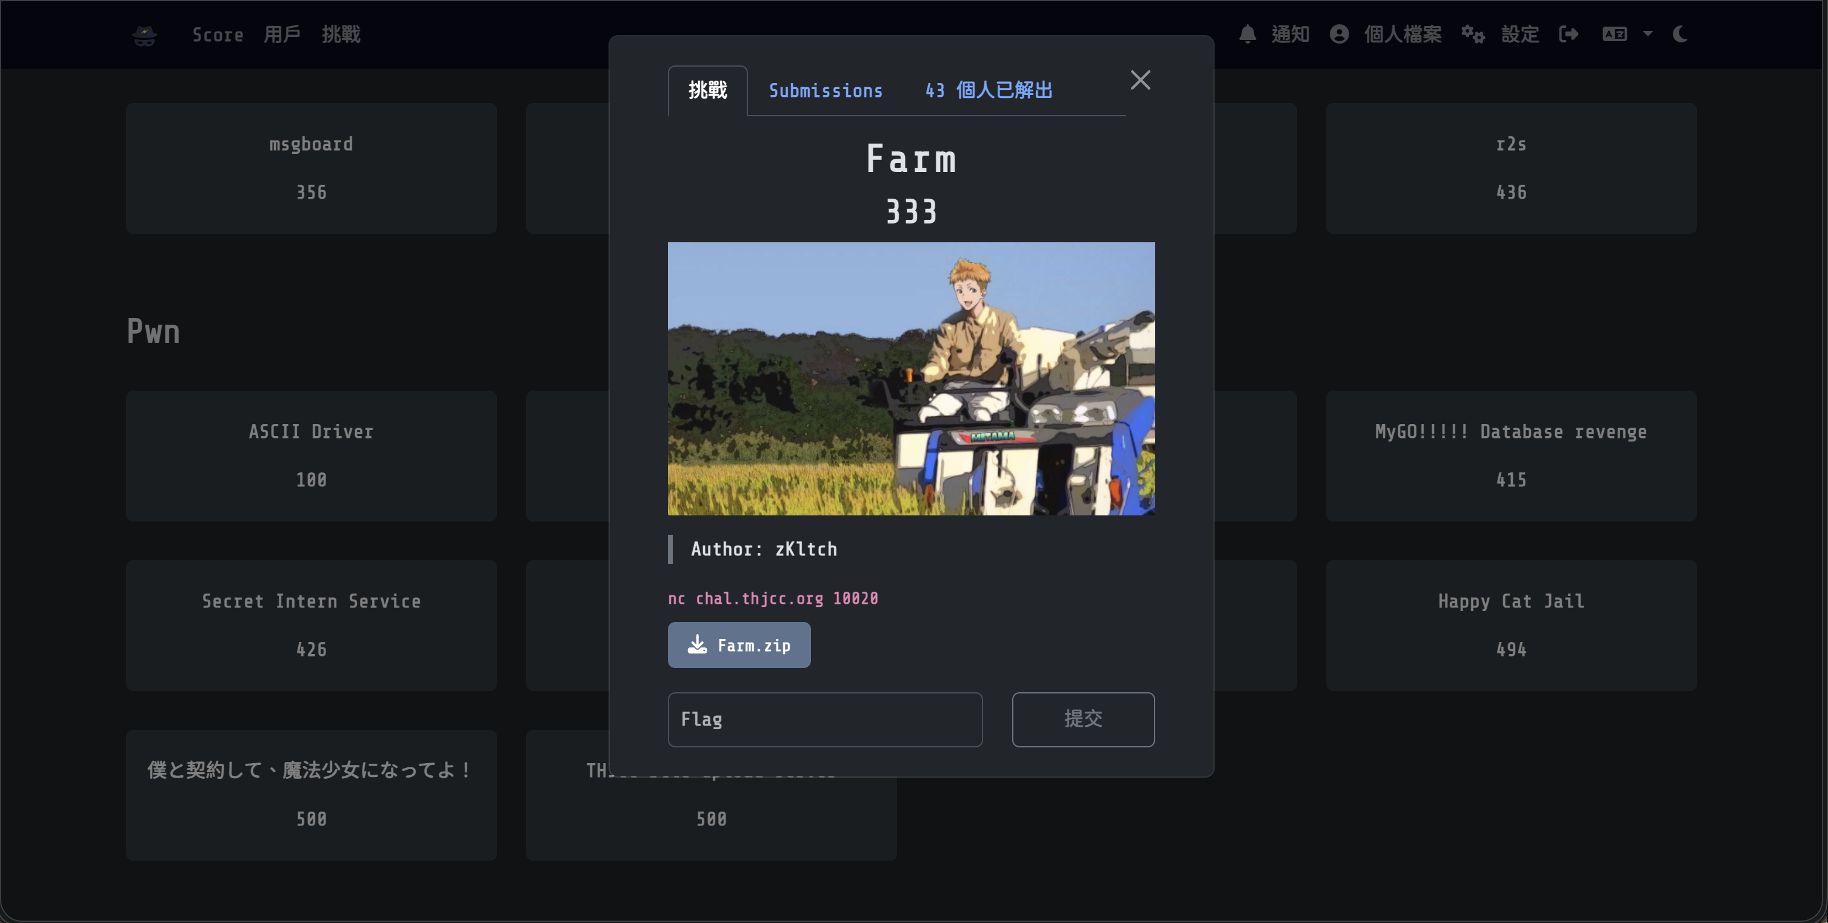The width and height of the screenshot is (1828, 923).
Task: Submit the flag with 提交 button
Action: [x=1083, y=719]
